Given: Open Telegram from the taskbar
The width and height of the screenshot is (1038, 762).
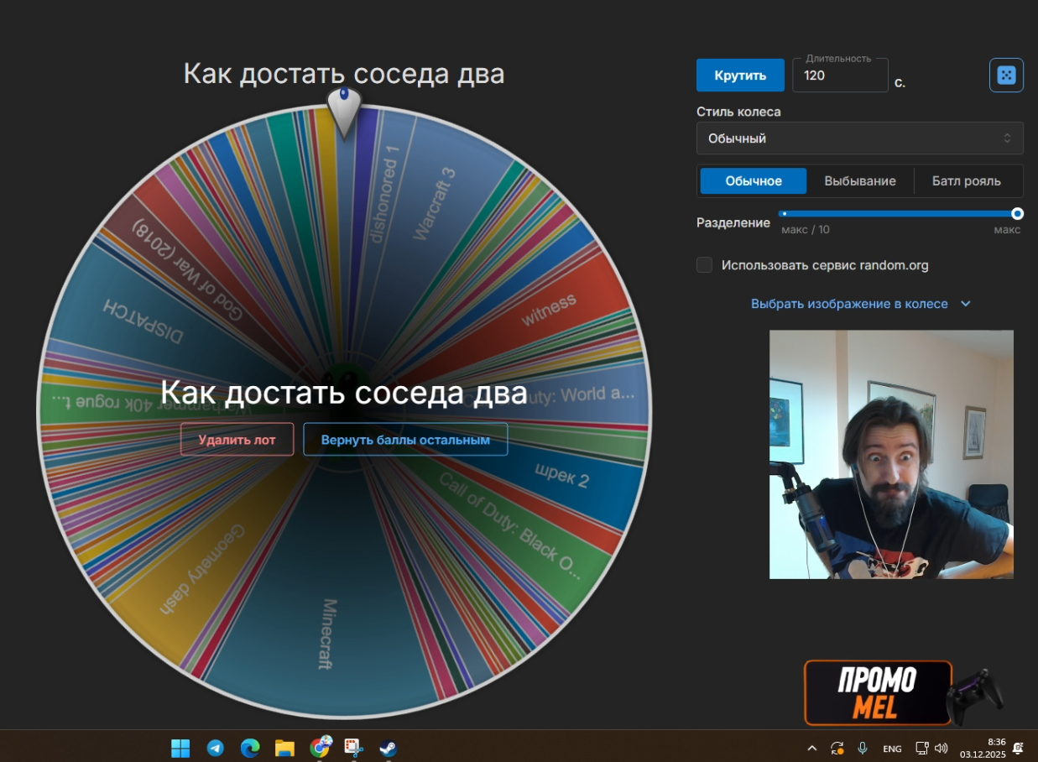Looking at the screenshot, I should coord(216,748).
